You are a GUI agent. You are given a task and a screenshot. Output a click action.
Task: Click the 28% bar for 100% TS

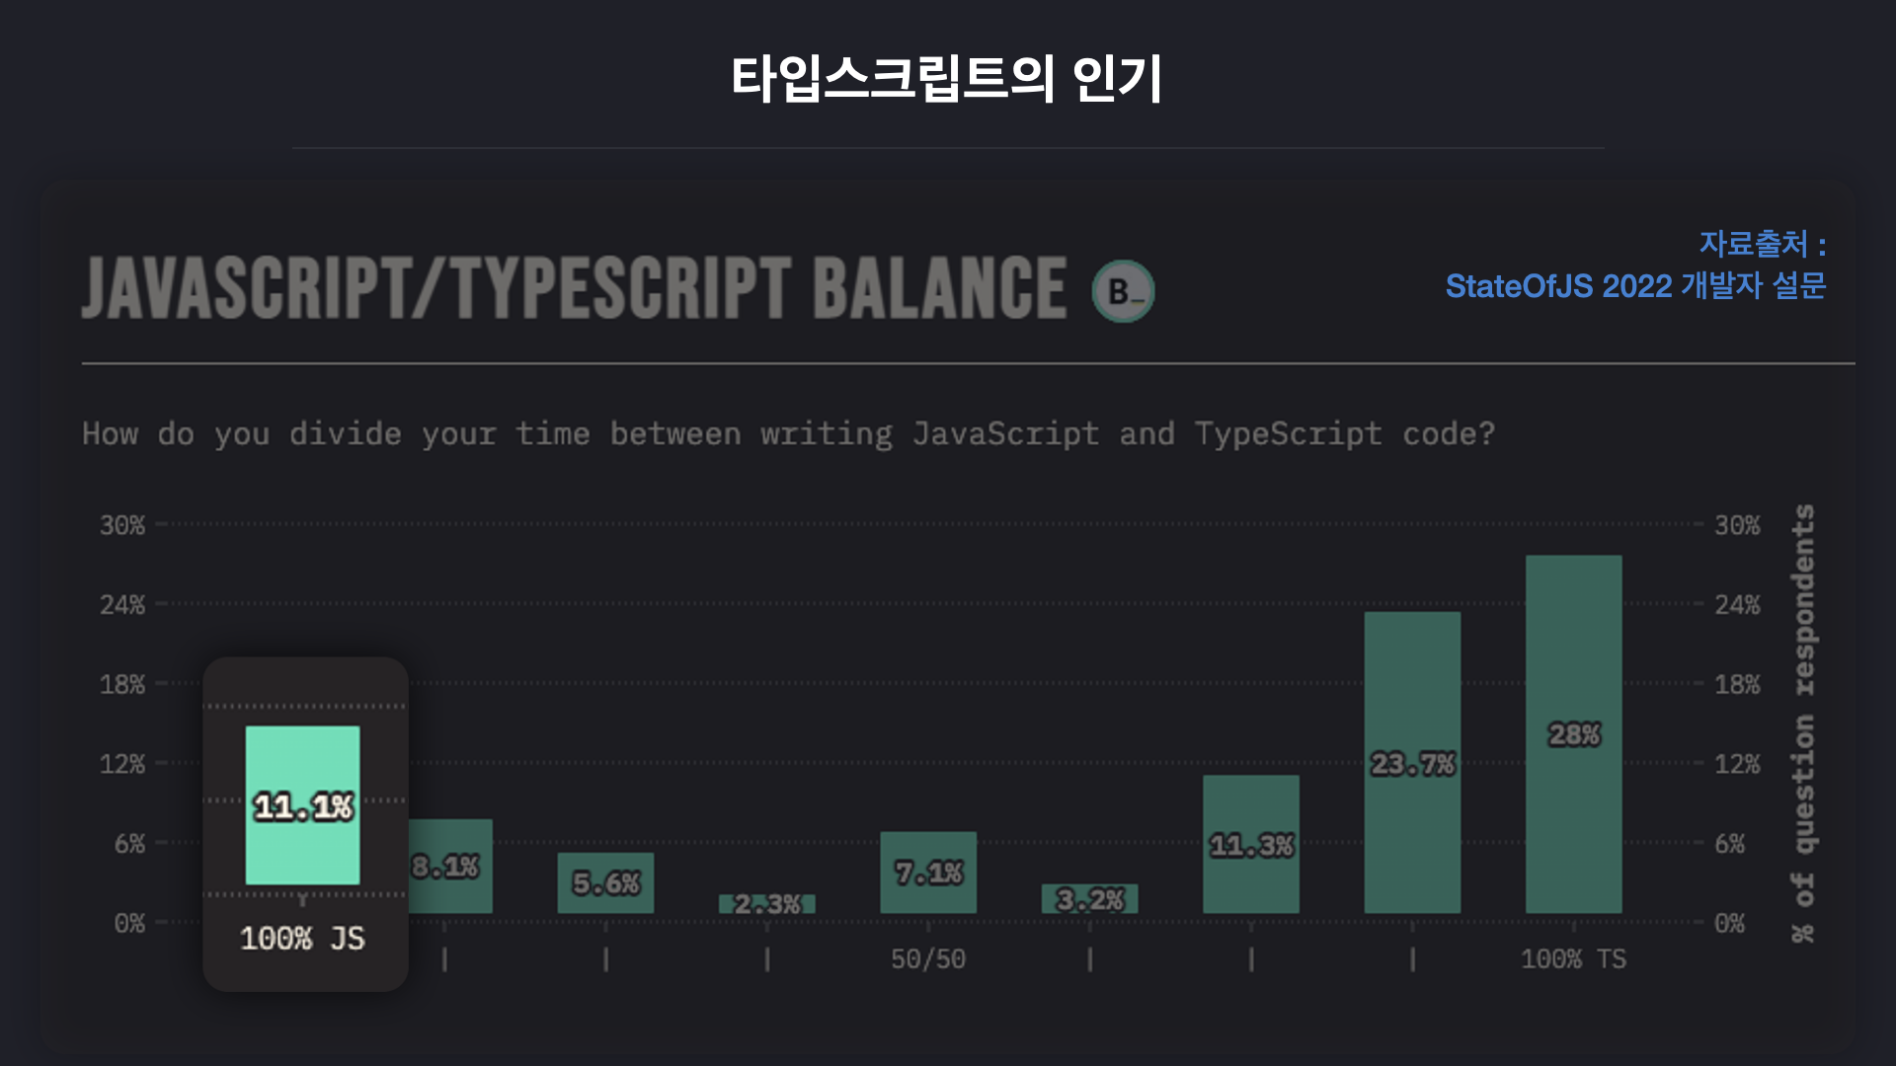(x=1574, y=733)
